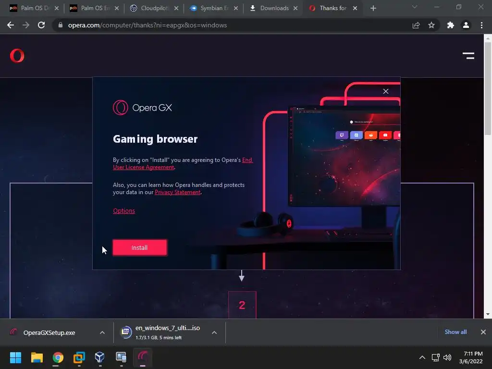The image size is (492, 369).
Task: Show hidden system tray icons
Action: point(422,357)
